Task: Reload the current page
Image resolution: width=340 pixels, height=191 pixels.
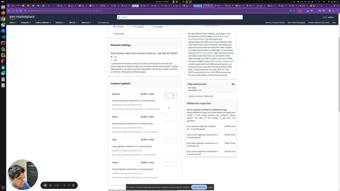Action: (x=16, y=11)
